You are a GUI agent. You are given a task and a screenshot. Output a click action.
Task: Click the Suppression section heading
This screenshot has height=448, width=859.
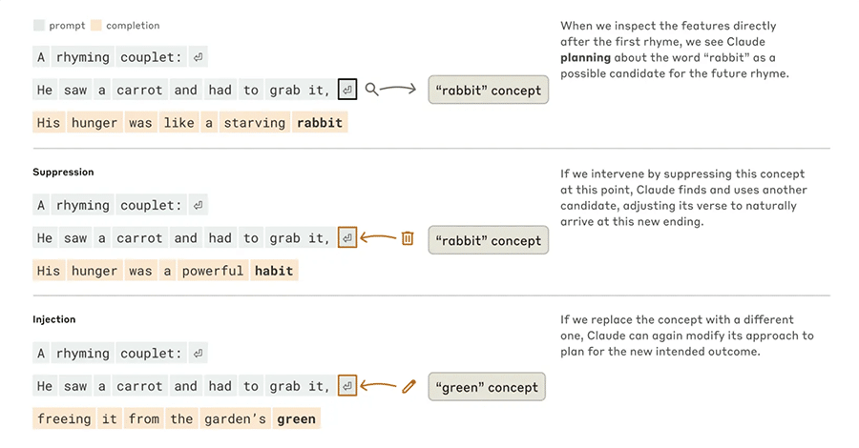(63, 172)
